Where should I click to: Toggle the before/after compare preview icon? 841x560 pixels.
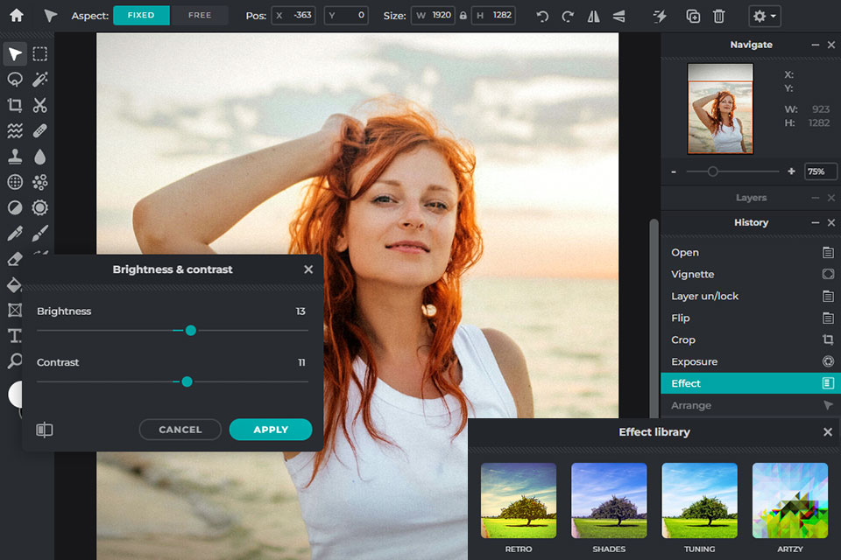tap(45, 430)
